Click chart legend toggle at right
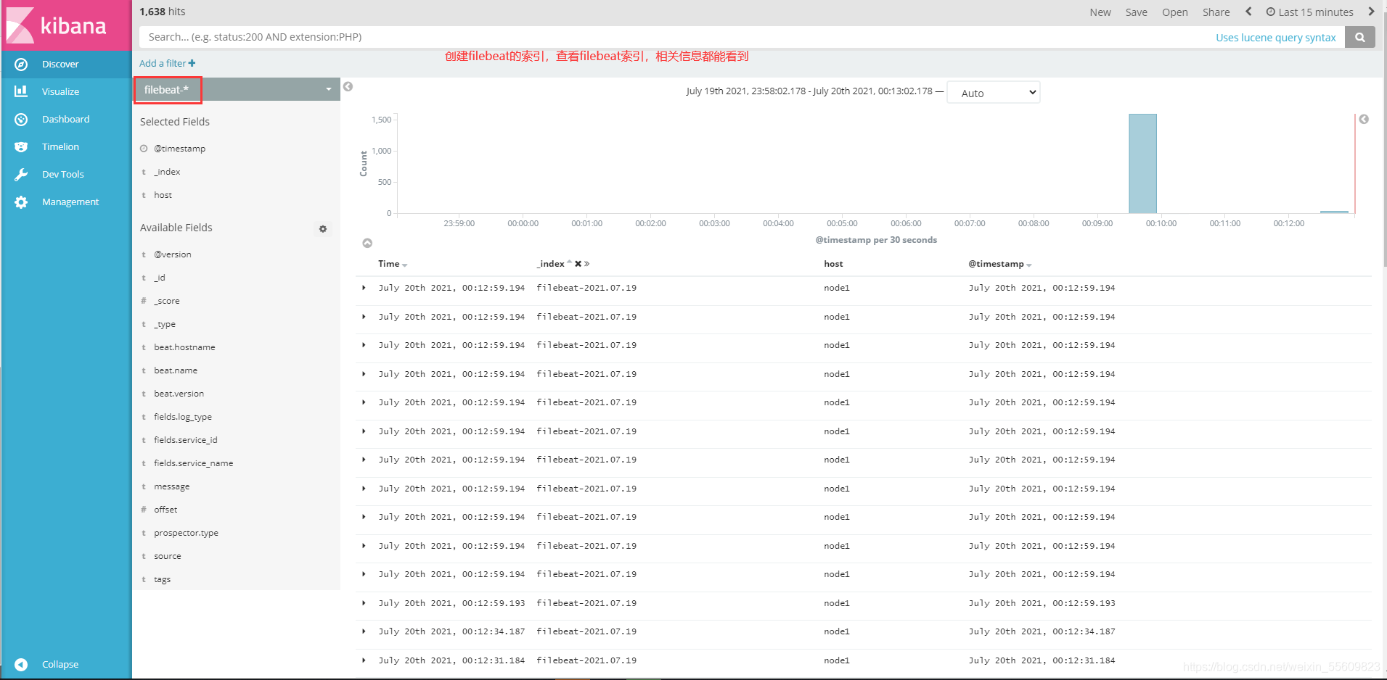The image size is (1387, 680). point(1364,119)
